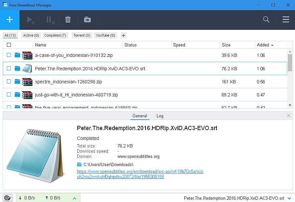
Task: Open the search magnifier icon
Action: pyautogui.click(x=266, y=20)
